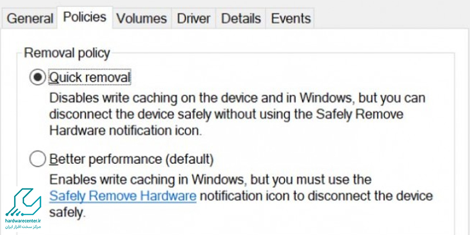Click the 'Enables write caching in Windows' line
Image resolution: width=470 pixels, height=235 pixels.
[210, 180]
